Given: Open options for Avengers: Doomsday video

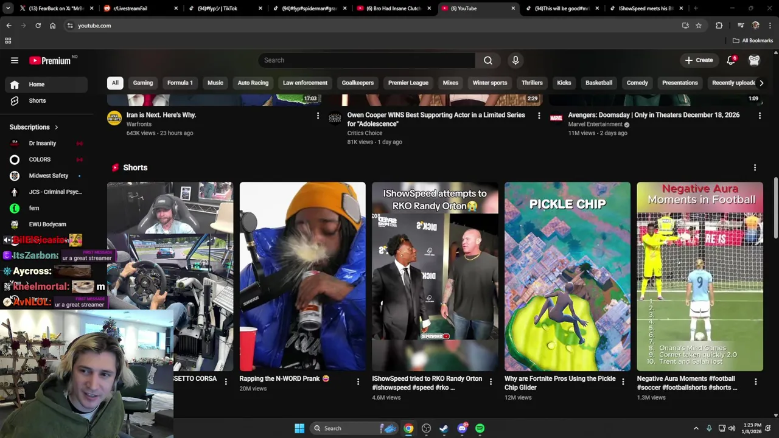Looking at the screenshot, I should [760, 116].
